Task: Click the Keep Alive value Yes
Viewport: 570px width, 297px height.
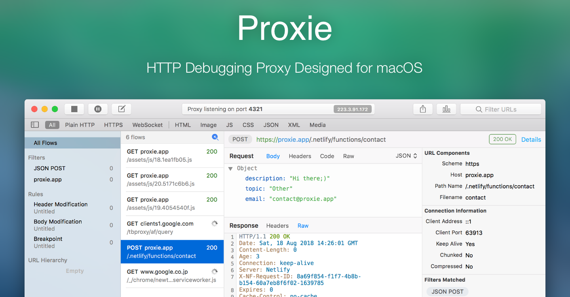Action: (x=470, y=244)
